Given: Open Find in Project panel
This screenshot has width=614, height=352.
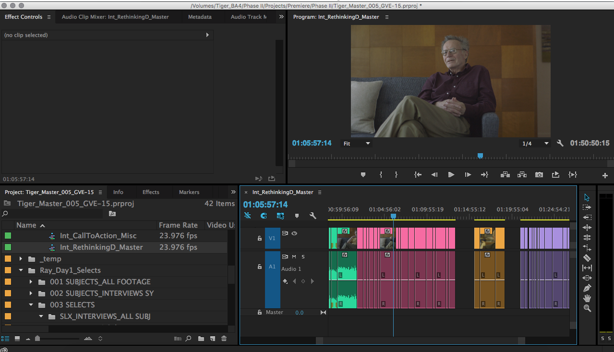Looking at the screenshot, I should pos(189,339).
